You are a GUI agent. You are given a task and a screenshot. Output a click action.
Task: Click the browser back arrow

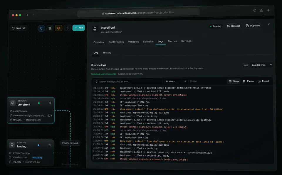[x=28, y=15]
